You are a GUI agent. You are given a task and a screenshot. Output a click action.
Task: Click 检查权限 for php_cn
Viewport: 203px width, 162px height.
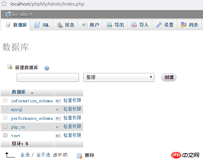click(72, 126)
